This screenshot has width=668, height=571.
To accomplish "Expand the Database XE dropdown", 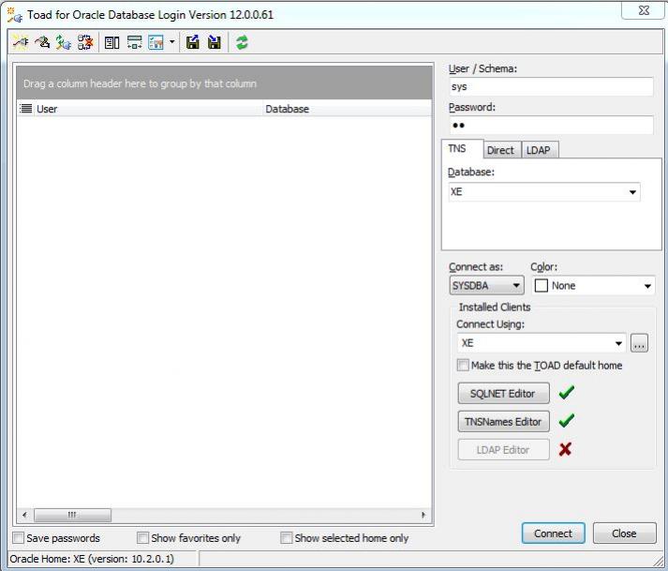I will pos(632,192).
